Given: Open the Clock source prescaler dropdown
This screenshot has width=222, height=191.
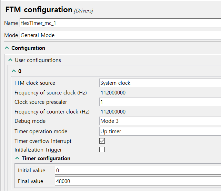Looking at the screenshot, I should pos(160,102).
